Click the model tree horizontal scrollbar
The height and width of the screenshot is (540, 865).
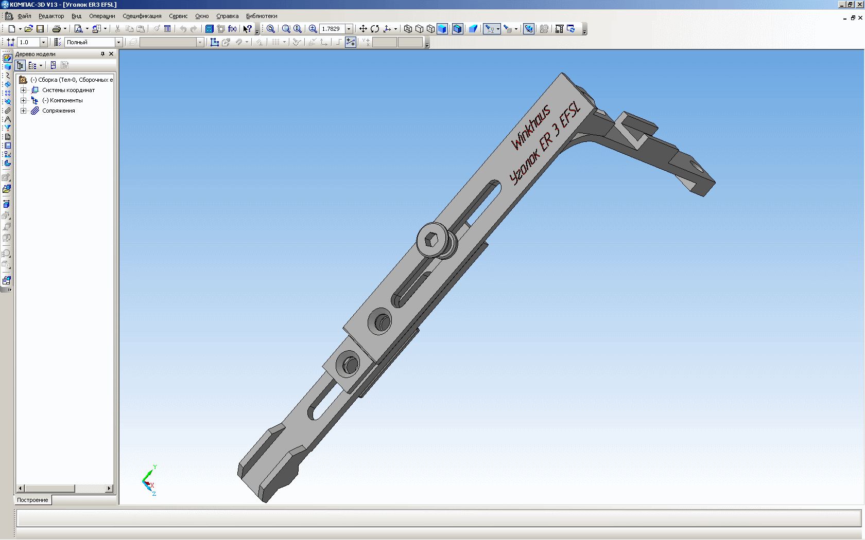pyautogui.click(x=65, y=489)
